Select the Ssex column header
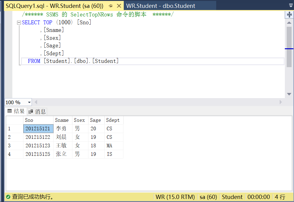Viewport: 294px width, 202px height. point(80,120)
